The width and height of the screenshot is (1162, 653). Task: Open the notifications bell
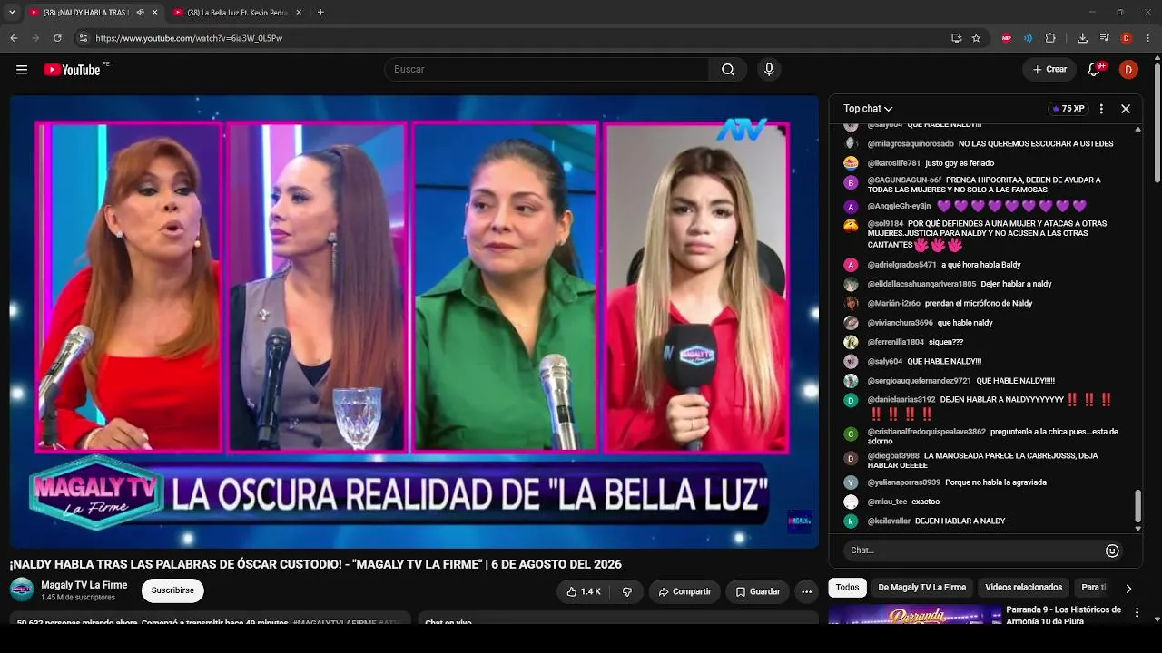(x=1095, y=70)
